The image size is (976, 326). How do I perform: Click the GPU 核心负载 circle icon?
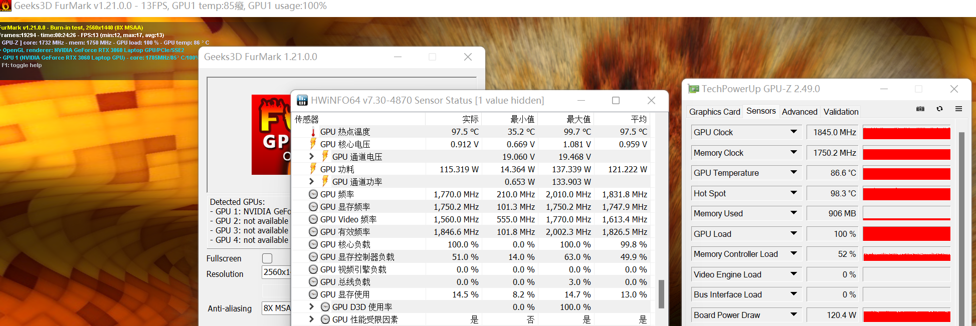point(313,244)
